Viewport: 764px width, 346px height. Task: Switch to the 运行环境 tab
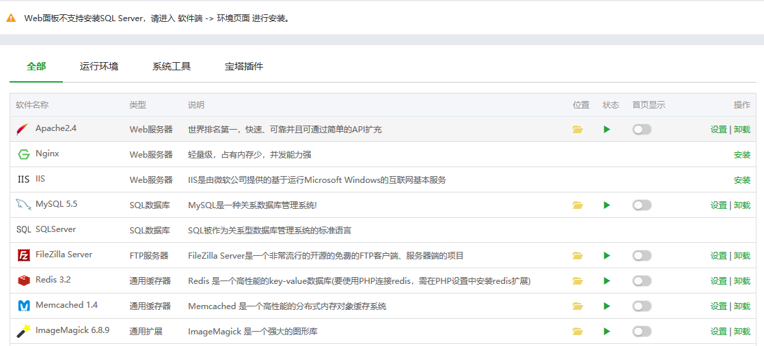(x=99, y=67)
